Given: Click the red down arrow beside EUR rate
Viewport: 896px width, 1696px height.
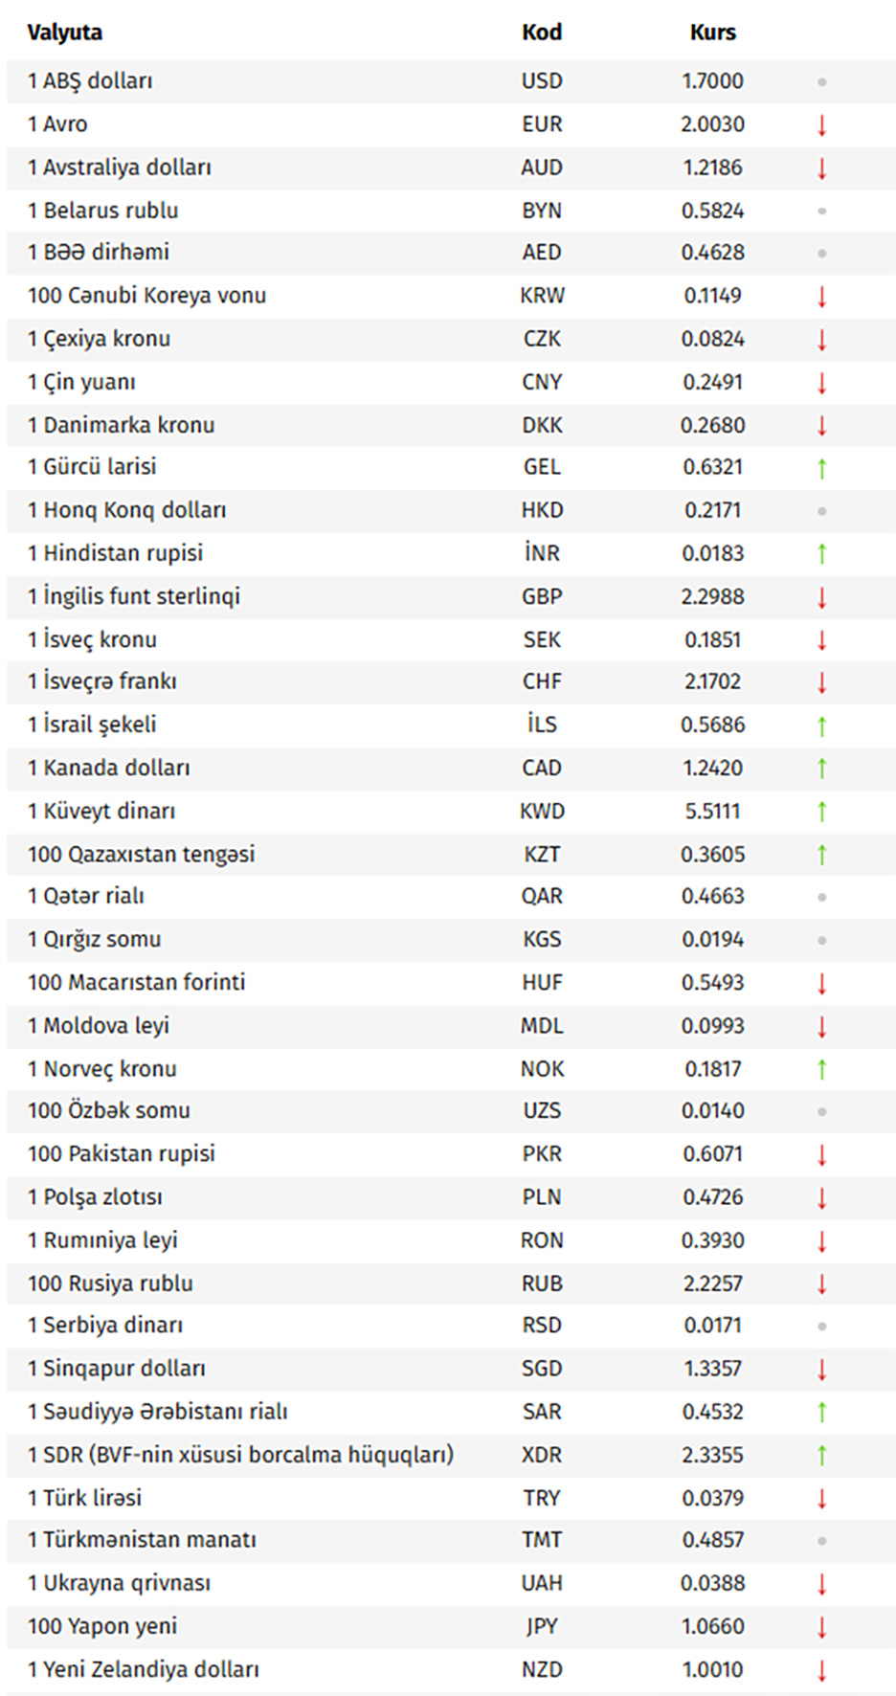Looking at the screenshot, I should (x=821, y=124).
